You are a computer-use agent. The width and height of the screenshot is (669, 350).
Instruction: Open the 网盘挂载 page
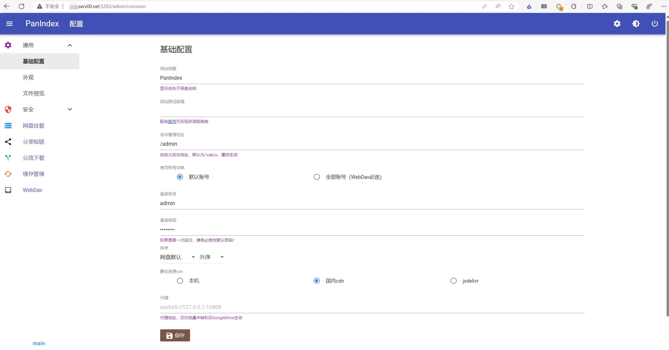tap(34, 126)
